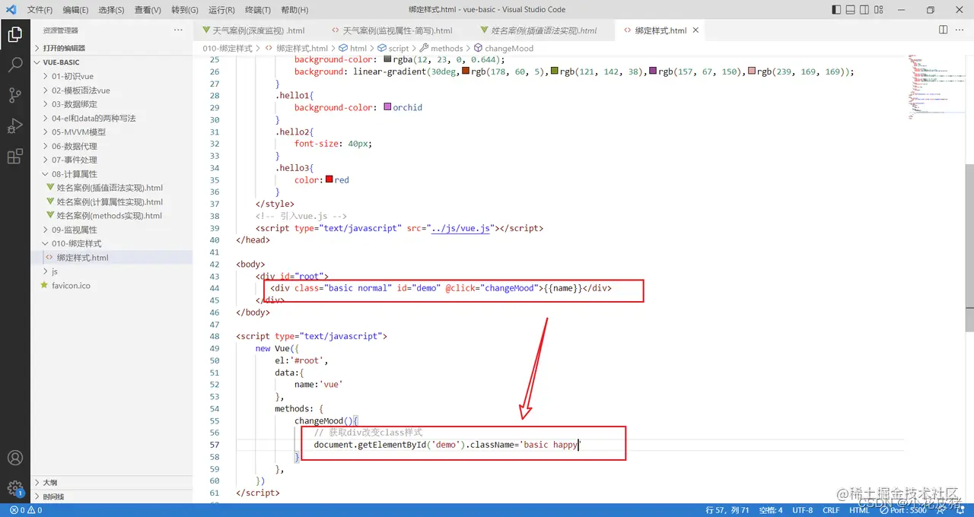Open the Explorer view in activity bar
Image resolution: width=974 pixels, height=517 pixels.
click(x=14, y=34)
